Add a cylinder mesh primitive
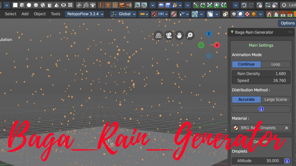 click(50, 5)
